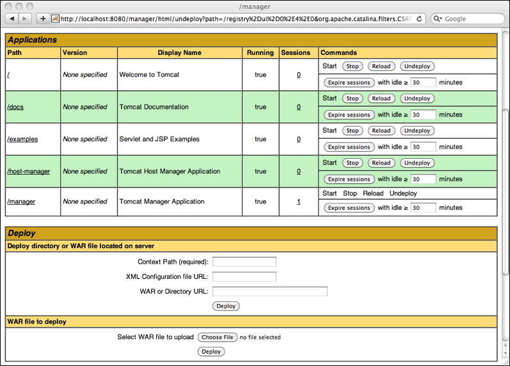
Task: Edit idle minutes for /host-manager row
Action: point(423,179)
